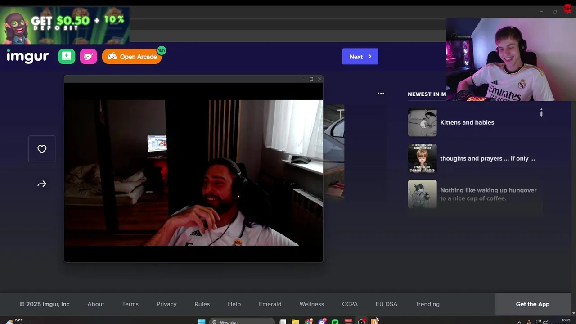
Task: Click the pink mascot icon in header
Action: pos(88,56)
